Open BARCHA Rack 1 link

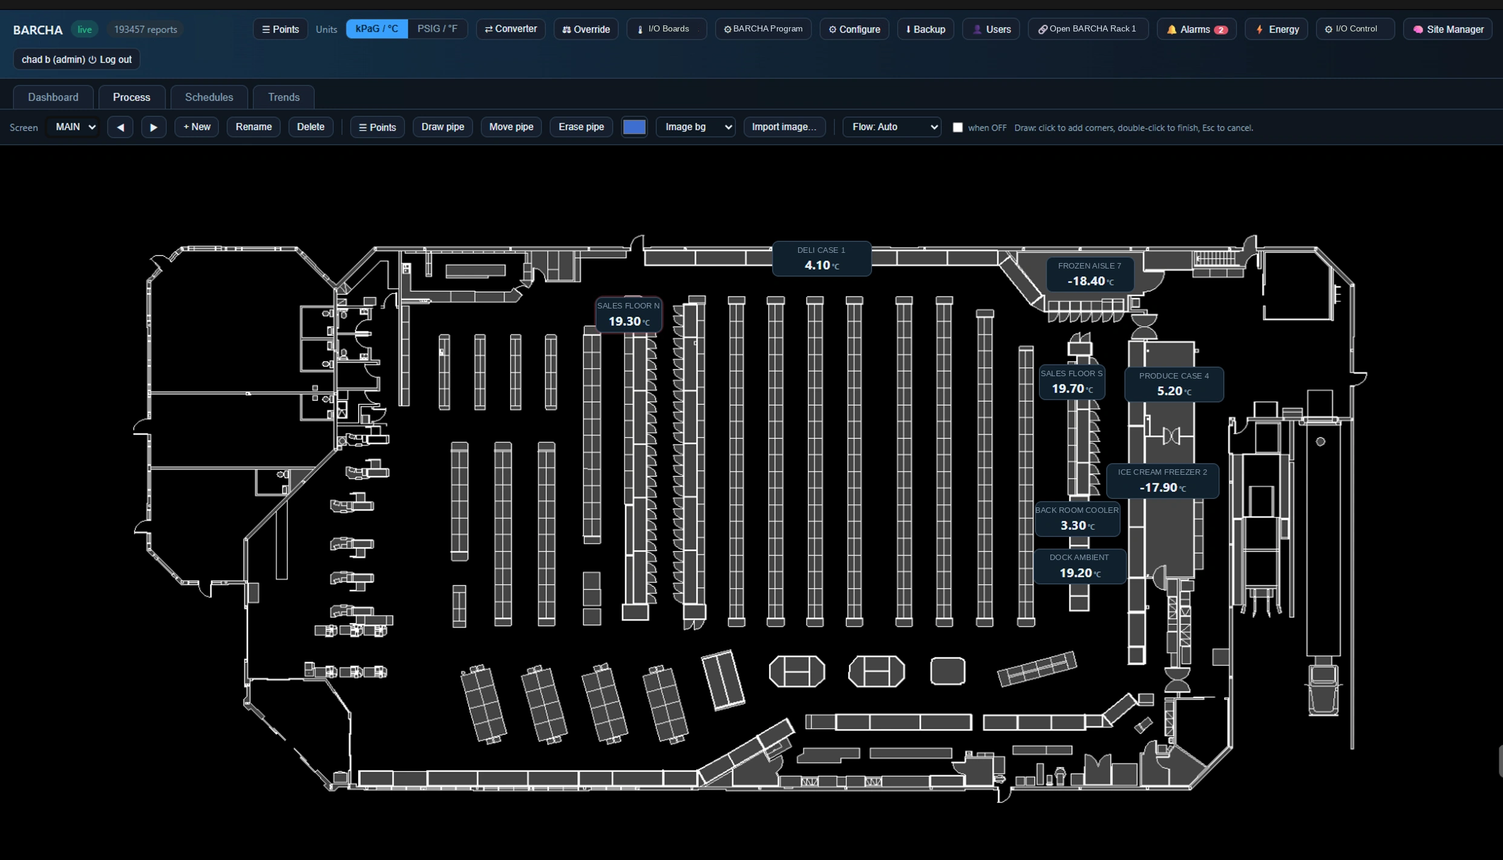(x=1088, y=29)
